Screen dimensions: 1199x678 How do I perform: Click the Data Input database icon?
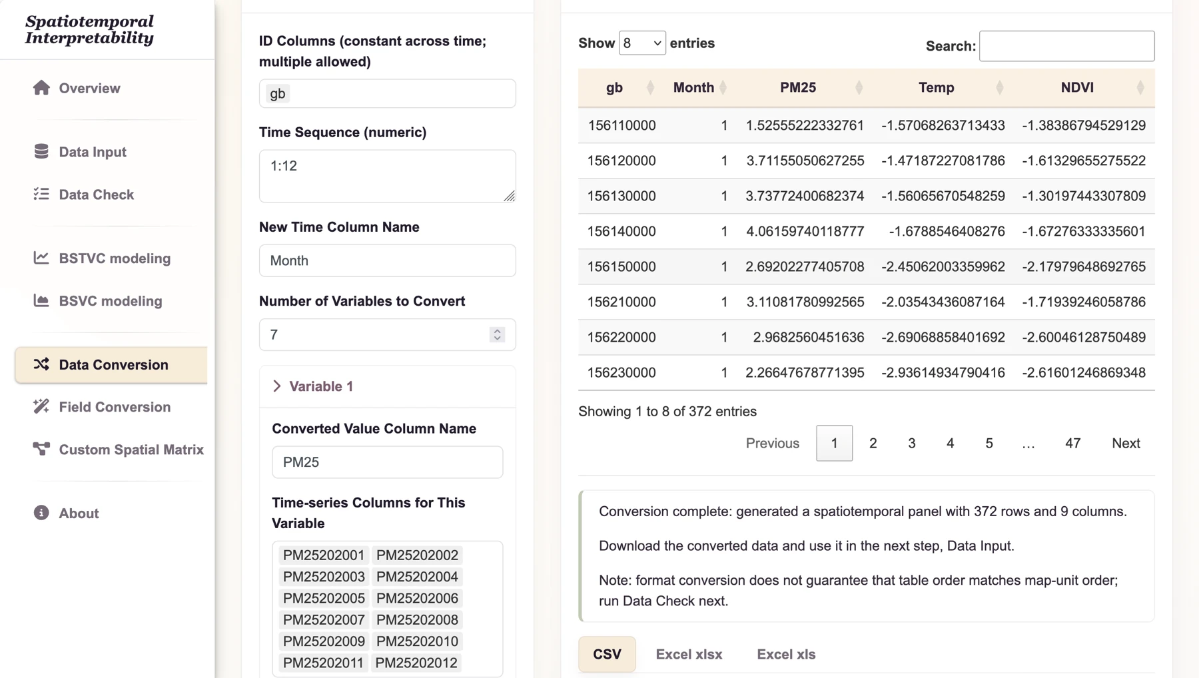click(41, 152)
